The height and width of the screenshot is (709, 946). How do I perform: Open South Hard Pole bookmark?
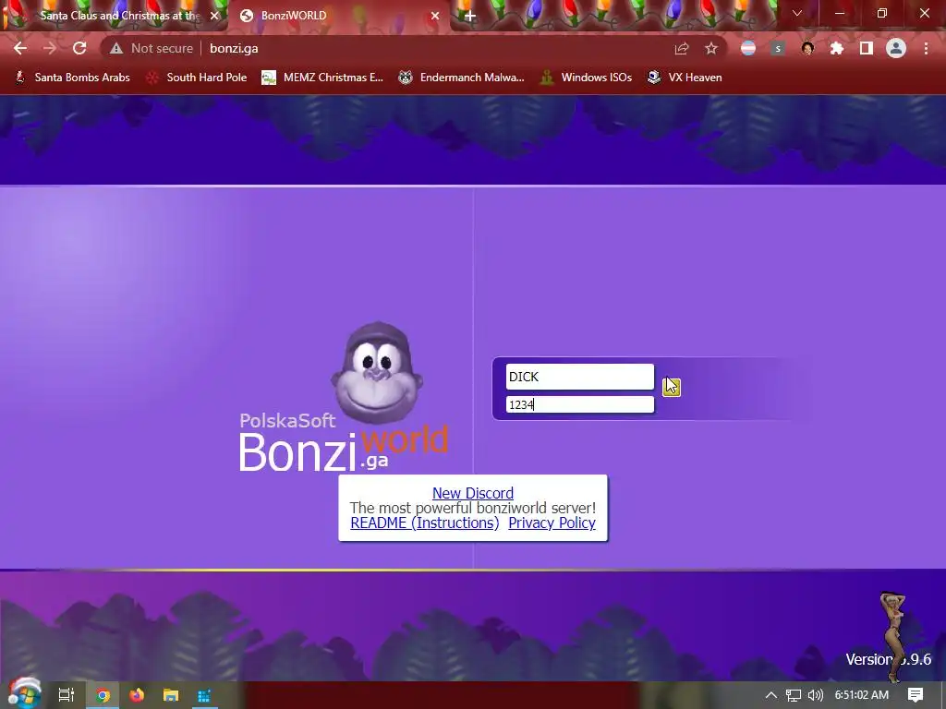[198, 78]
